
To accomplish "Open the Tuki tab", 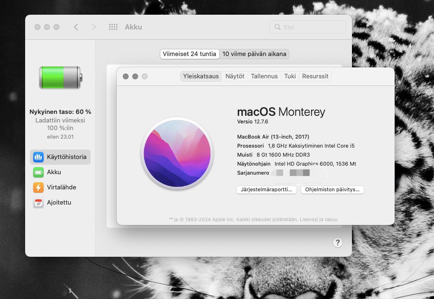I will (290, 76).
